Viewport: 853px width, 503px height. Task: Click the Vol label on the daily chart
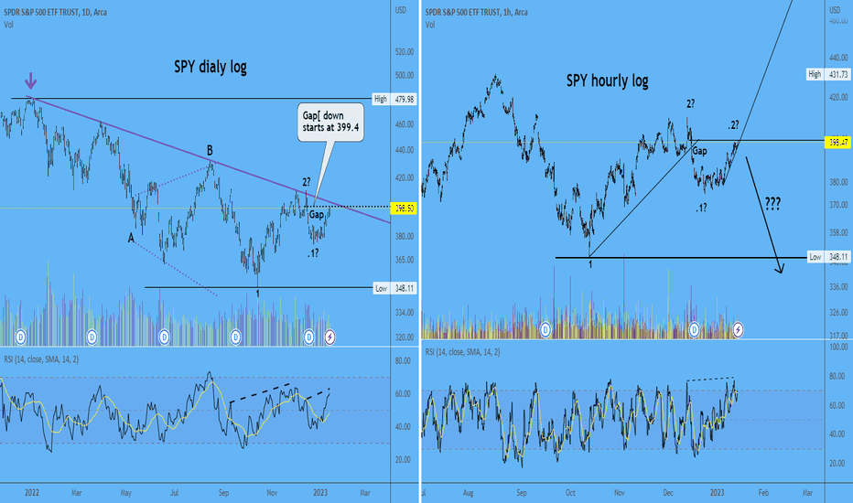coord(9,25)
